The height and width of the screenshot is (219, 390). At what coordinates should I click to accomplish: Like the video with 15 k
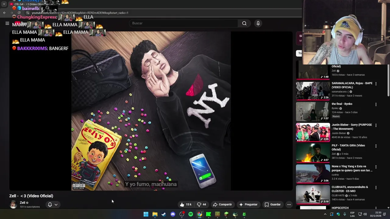(186, 204)
